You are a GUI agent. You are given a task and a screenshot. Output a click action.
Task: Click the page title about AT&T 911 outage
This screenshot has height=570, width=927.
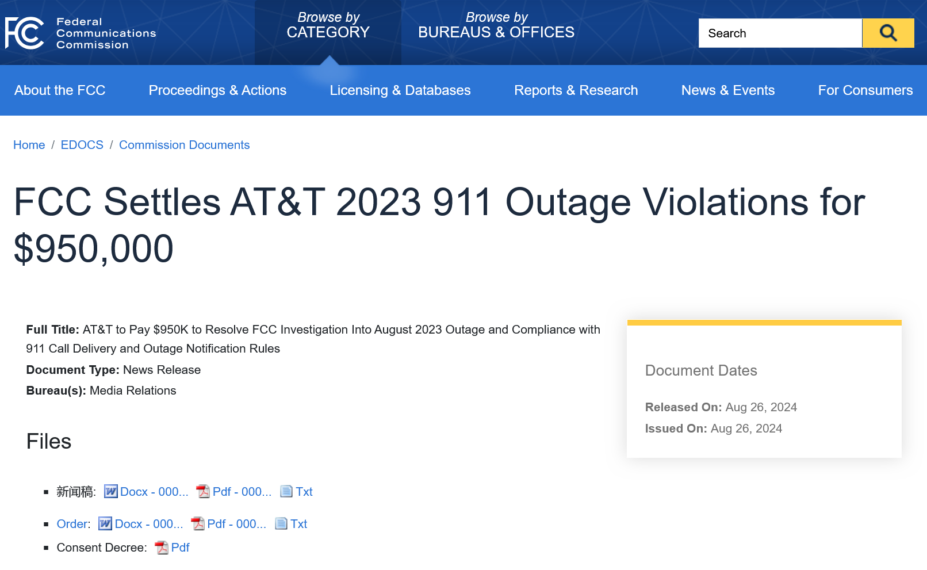(x=439, y=225)
